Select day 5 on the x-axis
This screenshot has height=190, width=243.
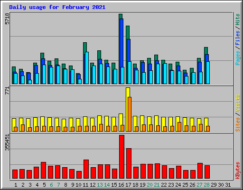coord(44,185)
